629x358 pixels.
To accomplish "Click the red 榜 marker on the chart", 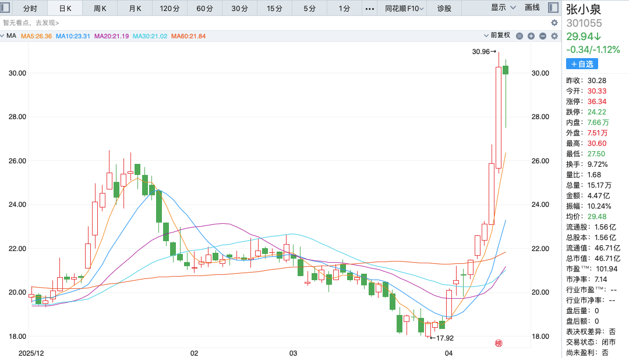I will pos(498,344).
